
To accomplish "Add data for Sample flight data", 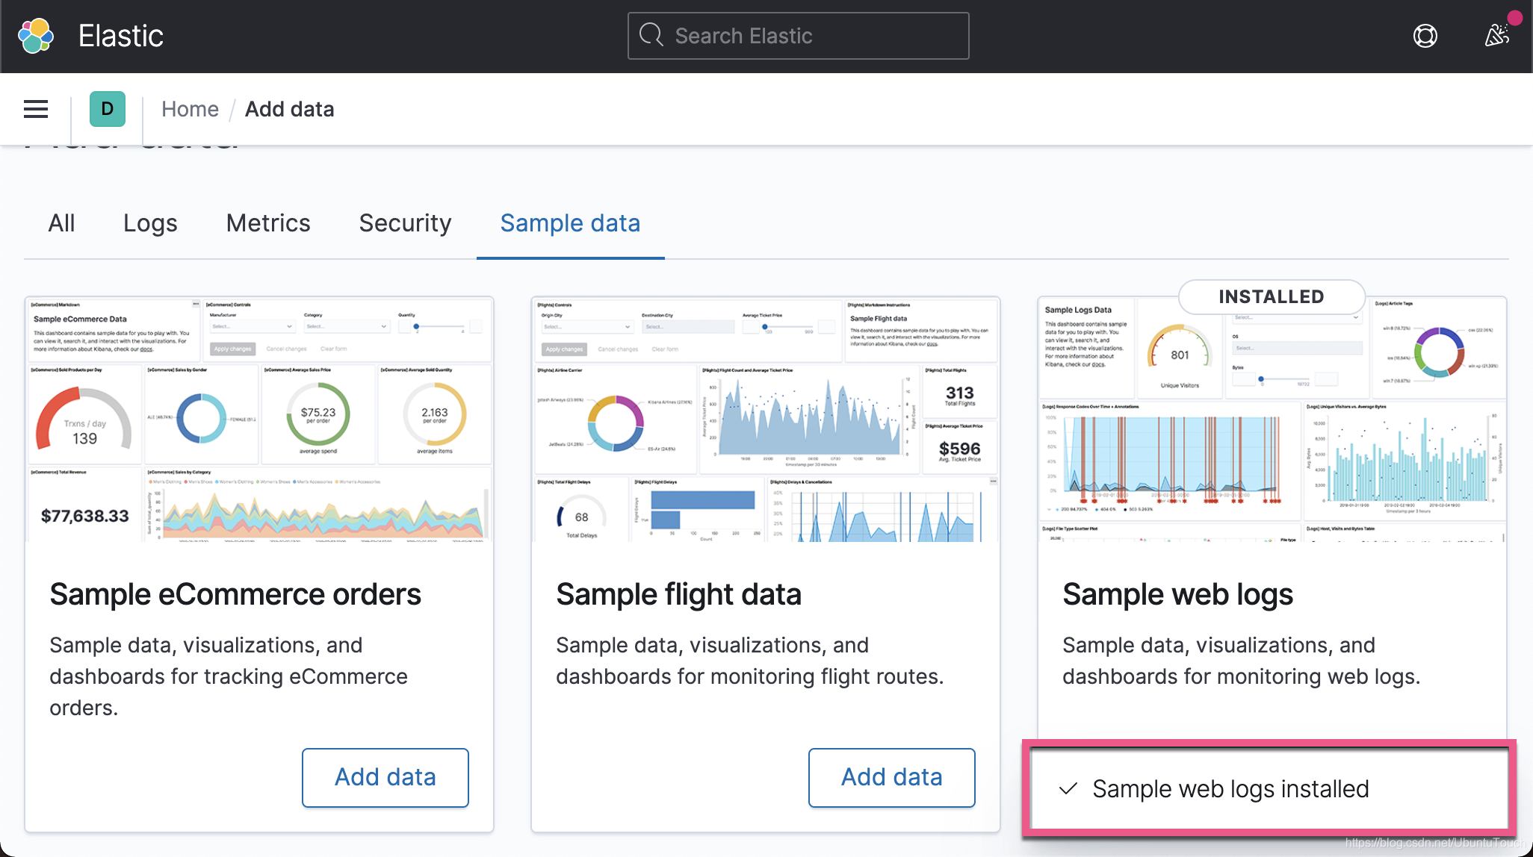I will click(891, 777).
